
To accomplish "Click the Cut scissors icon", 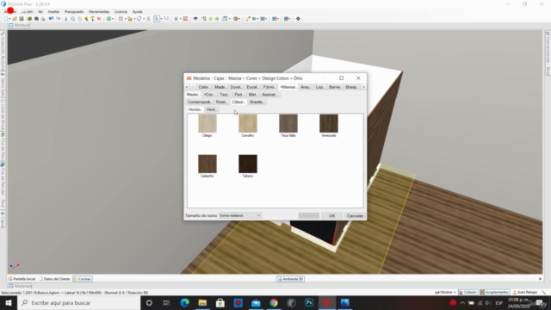I will point(65,19).
